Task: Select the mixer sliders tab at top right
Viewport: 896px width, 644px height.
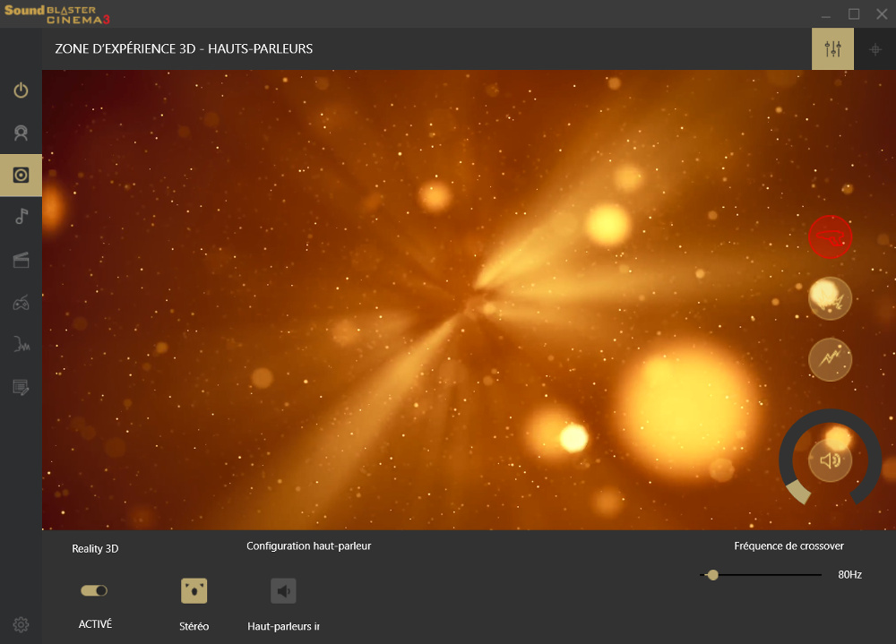Action: 832,49
